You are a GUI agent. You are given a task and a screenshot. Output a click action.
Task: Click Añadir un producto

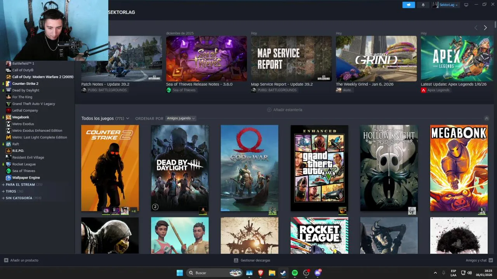point(21,260)
